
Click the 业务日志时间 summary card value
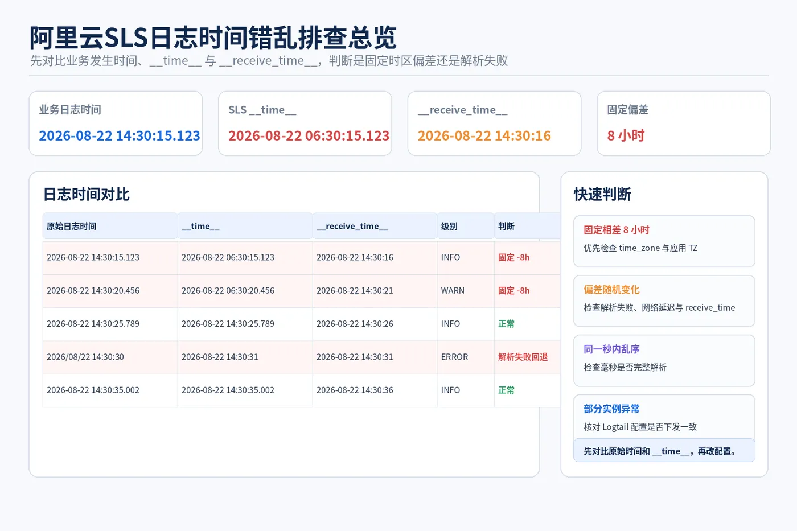tap(120, 135)
